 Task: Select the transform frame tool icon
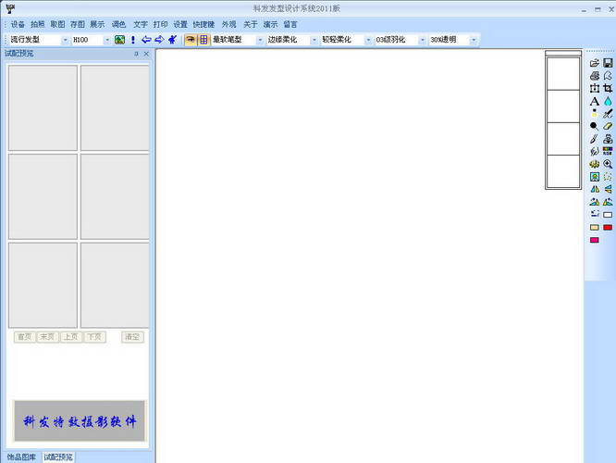[x=595, y=89]
